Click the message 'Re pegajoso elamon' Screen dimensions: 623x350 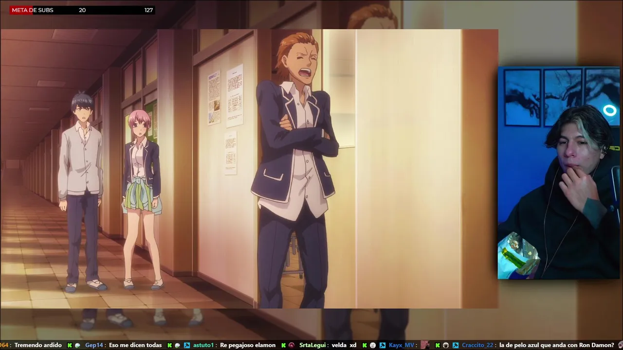click(x=248, y=345)
